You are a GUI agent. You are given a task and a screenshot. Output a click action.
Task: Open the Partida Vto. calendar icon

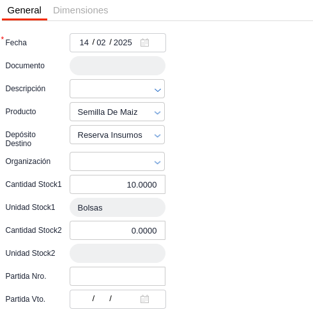coord(144,299)
